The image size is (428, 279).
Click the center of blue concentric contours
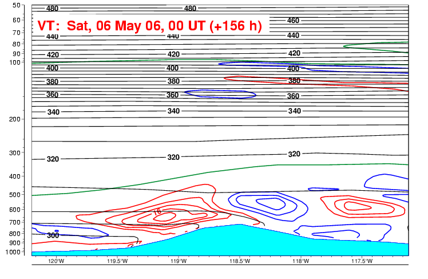pos(268,203)
